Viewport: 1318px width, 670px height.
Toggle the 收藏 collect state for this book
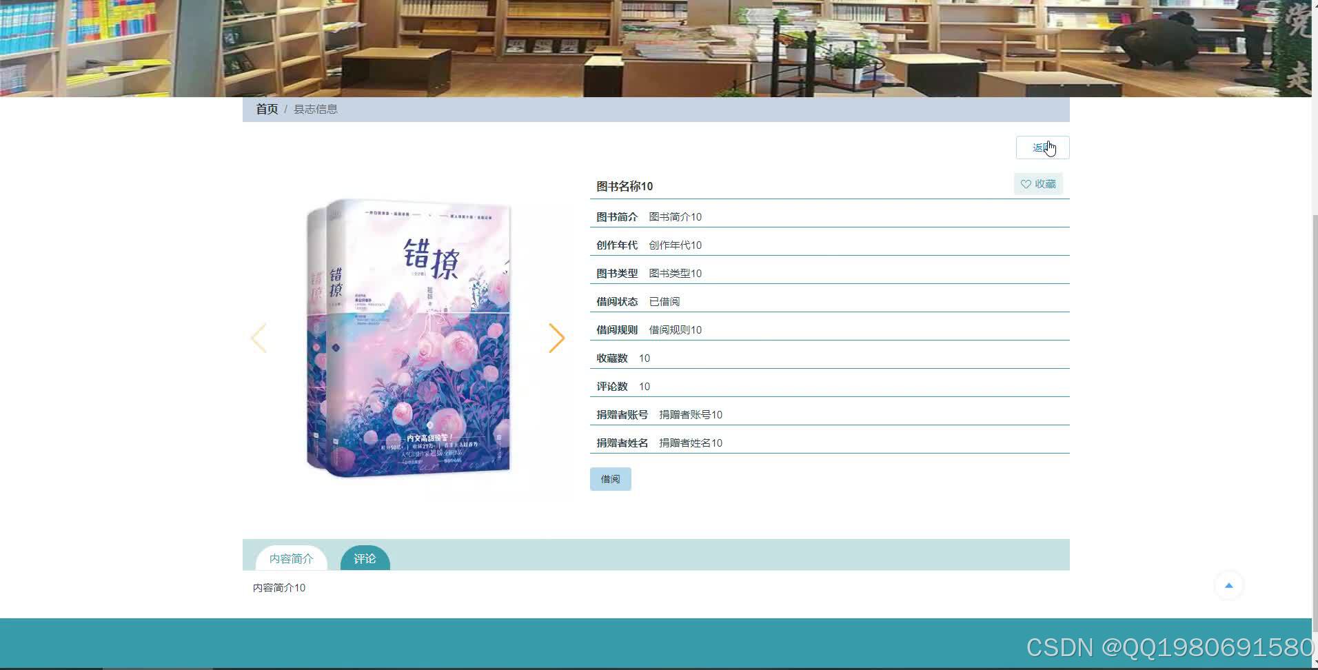click(x=1038, y=184)
